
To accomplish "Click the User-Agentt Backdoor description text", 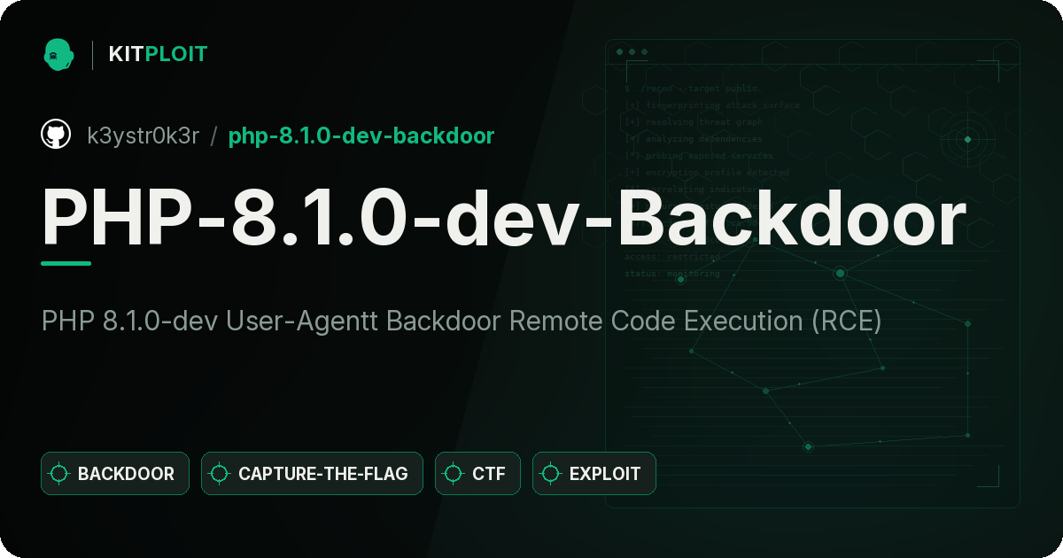I will tap(462, 321).
